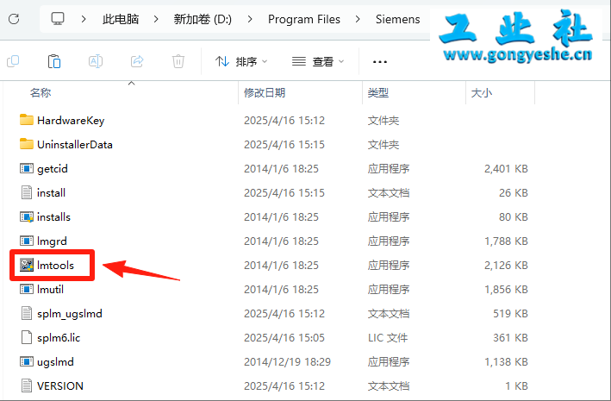Sort by the 类型 column header
Image resolution: width=611 pixels, height=401 pixels.
click(x=378, y=93)
